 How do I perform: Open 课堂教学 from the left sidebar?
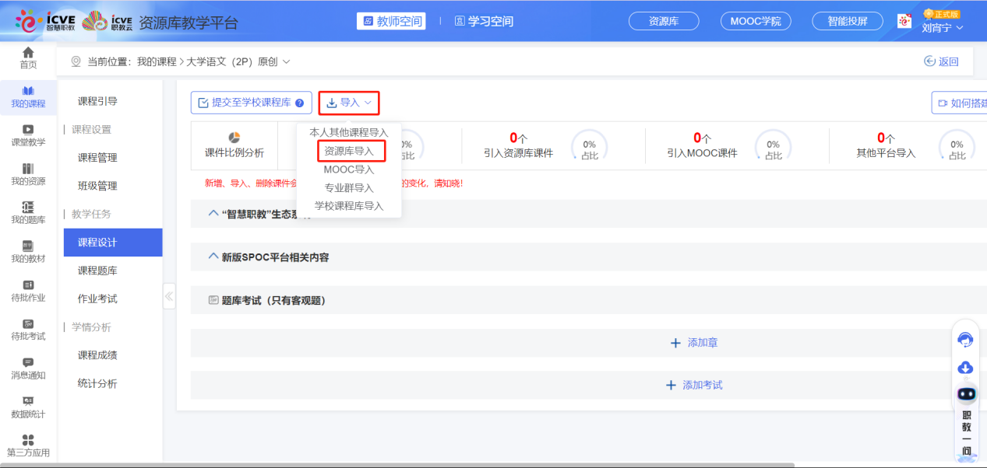coord(28,129)
